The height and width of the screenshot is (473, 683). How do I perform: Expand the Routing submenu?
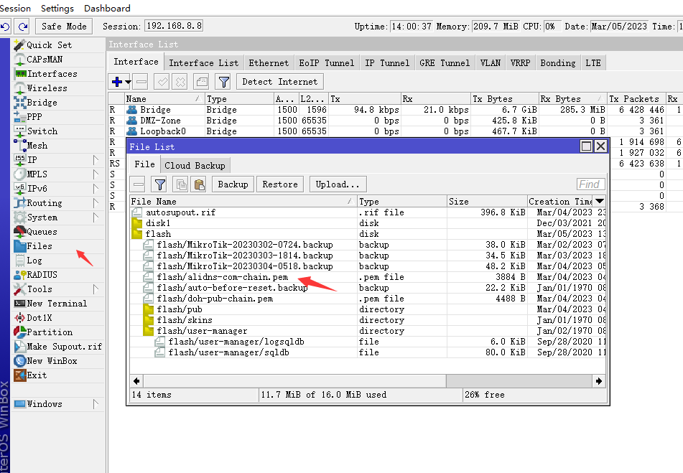click(x=96, y=203)
